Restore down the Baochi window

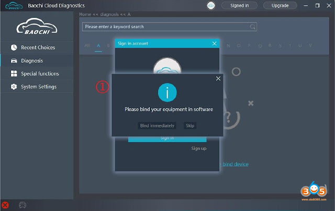point(318,6)
